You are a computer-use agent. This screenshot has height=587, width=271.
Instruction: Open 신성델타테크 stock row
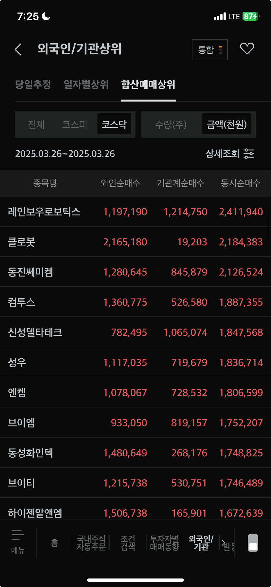135,332
